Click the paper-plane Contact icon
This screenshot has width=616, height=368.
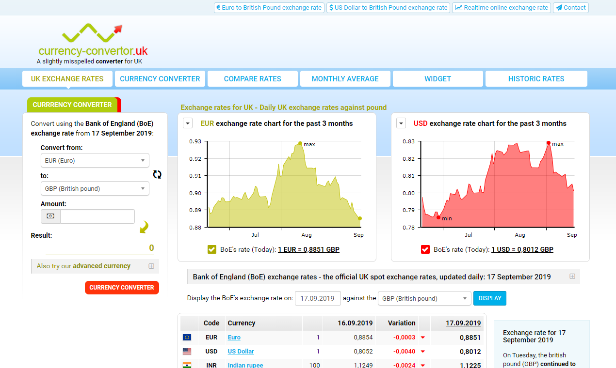pyautogui.click(x=560, y=7)
